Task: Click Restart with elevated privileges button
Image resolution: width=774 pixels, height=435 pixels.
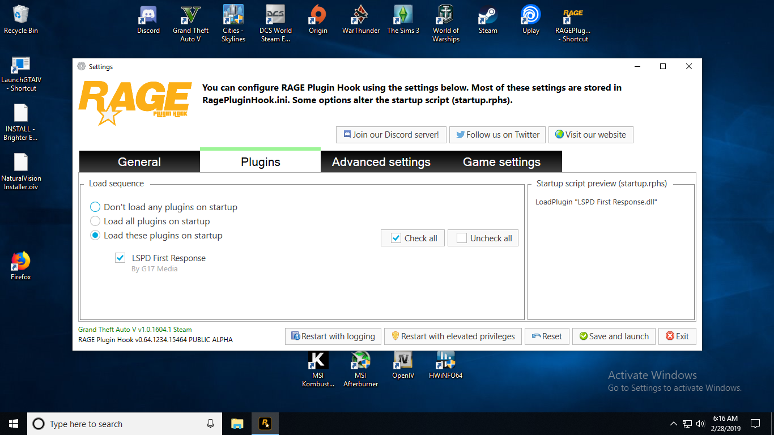Action: [453, 336]
